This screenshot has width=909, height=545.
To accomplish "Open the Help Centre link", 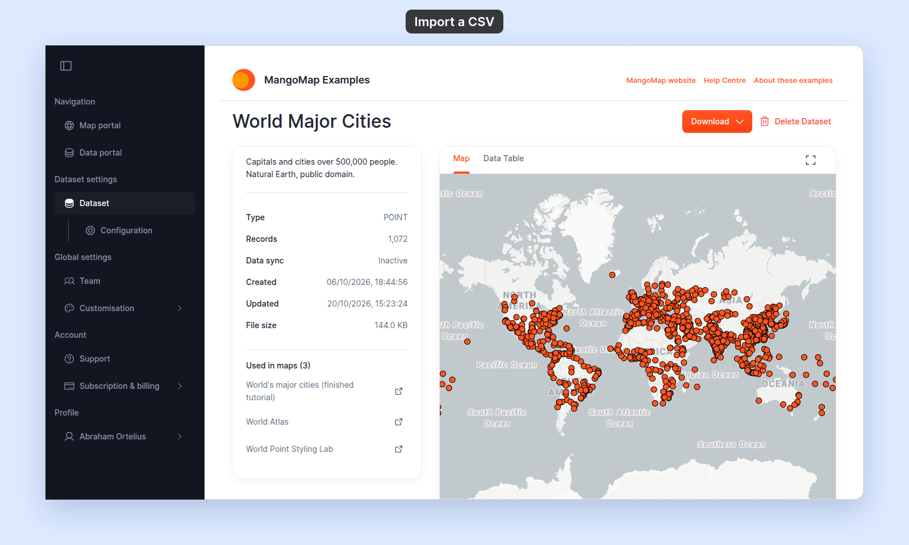I will coord(724,81).
